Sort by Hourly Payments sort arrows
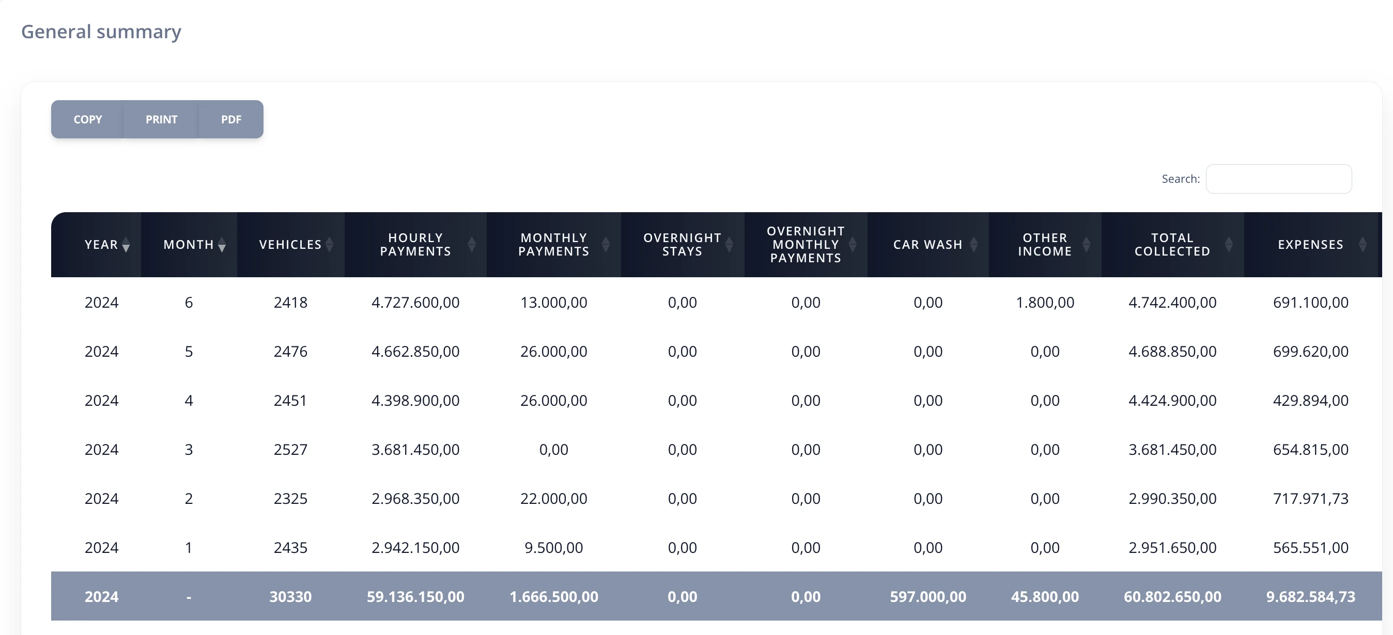 pyautogui.click(x=472, y=245)
